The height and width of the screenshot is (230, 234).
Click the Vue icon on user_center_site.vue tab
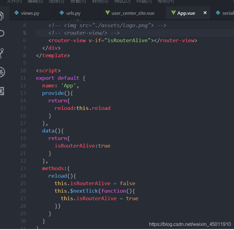(x=108, y=13)
